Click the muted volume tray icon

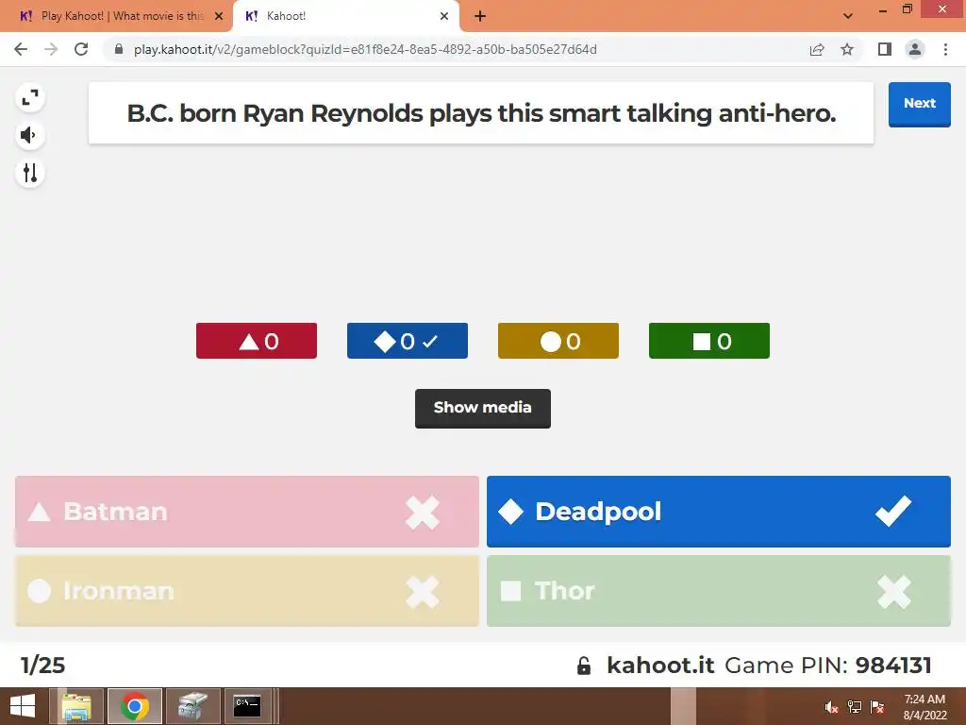[831, 707]
